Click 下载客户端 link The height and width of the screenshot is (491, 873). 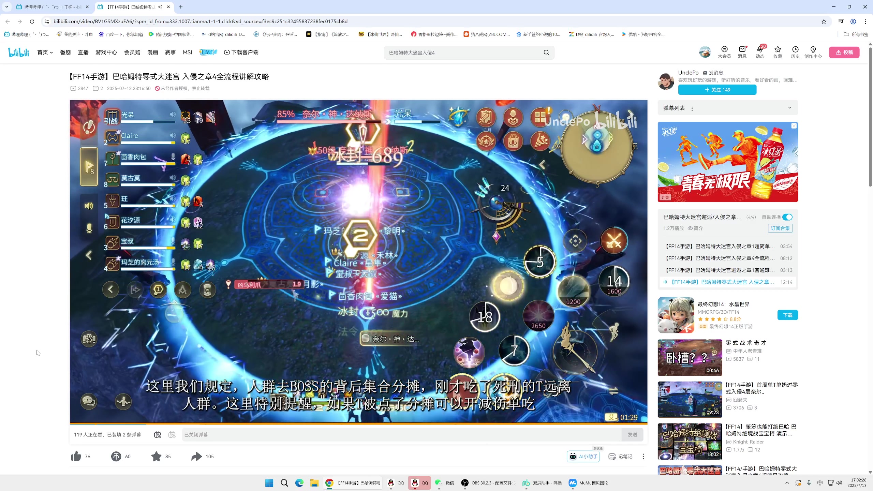click(x=241, y=52)
